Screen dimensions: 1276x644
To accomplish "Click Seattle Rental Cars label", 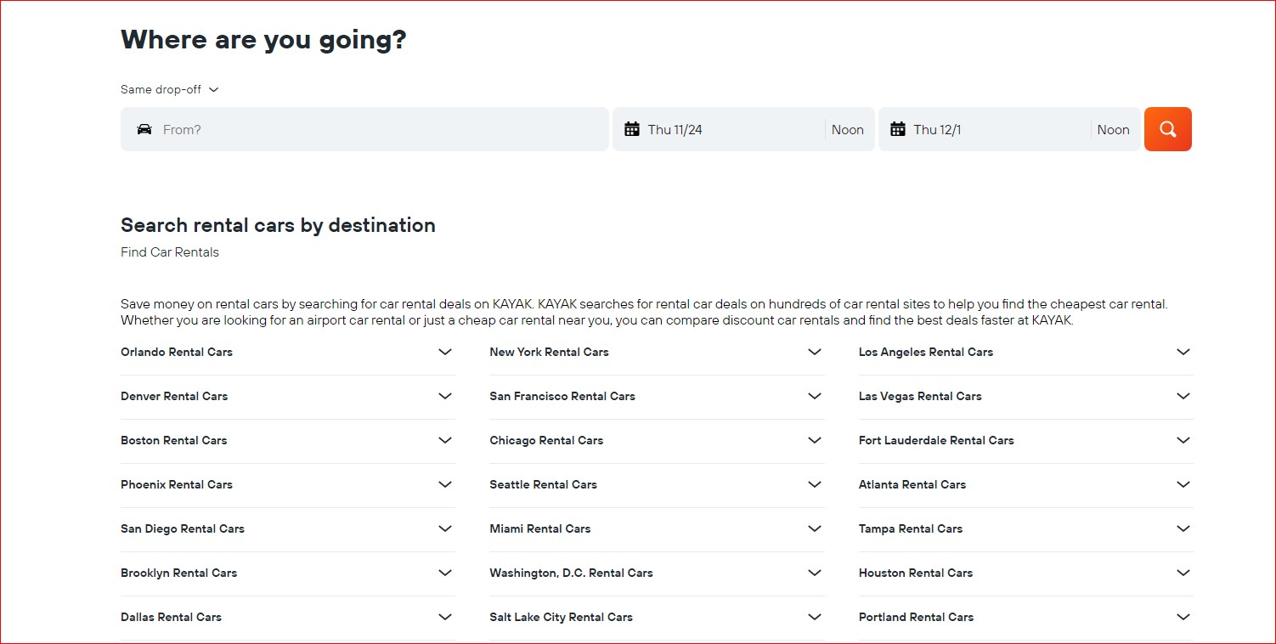I will pos(543,484).
